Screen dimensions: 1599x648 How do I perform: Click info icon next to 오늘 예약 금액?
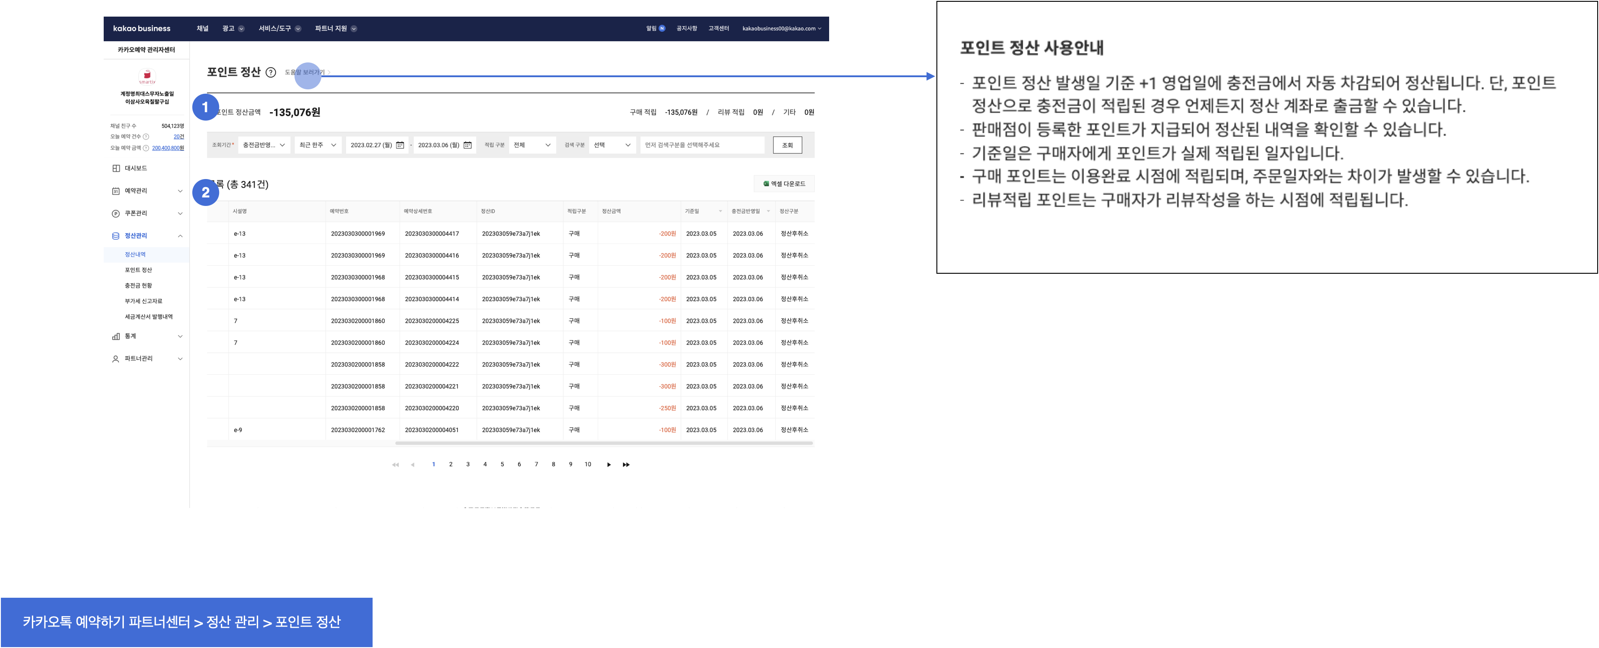pyautogui.click(x=146, y=149)
